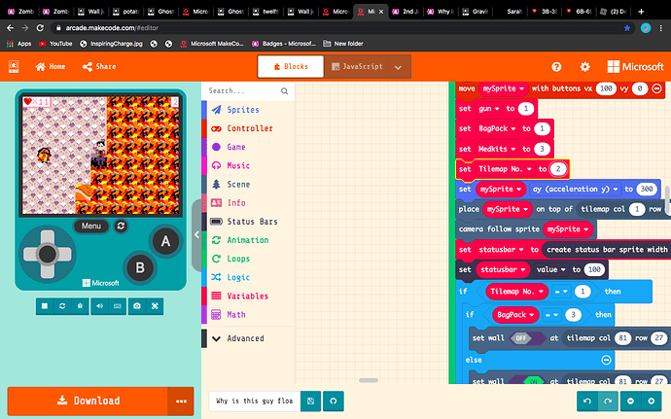Zoom in the blocks workspace
This screenshot has height=419, width=671.
pos(652,402)
